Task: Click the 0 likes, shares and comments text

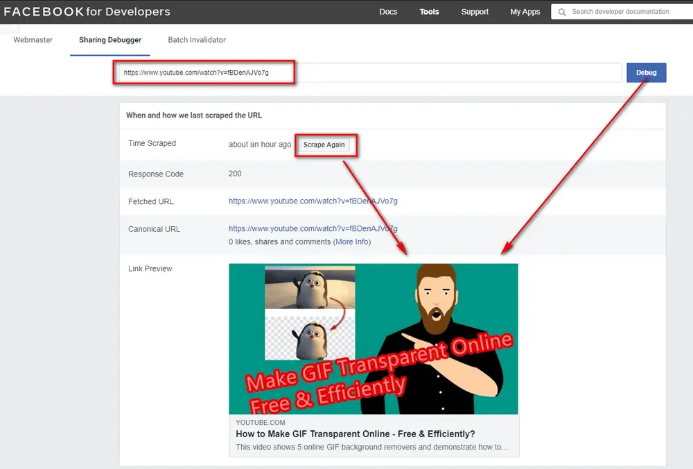Action: (280, 242)
